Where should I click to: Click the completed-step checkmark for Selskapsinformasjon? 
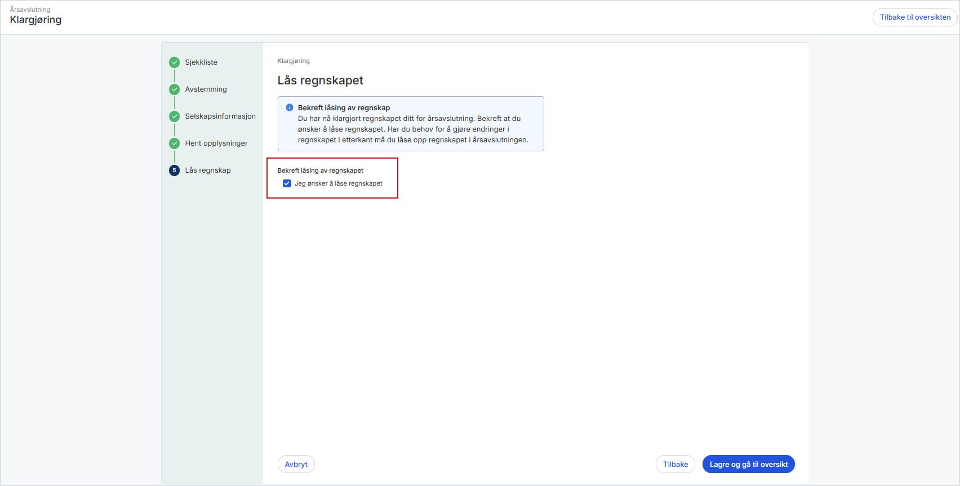pos(174,116)
